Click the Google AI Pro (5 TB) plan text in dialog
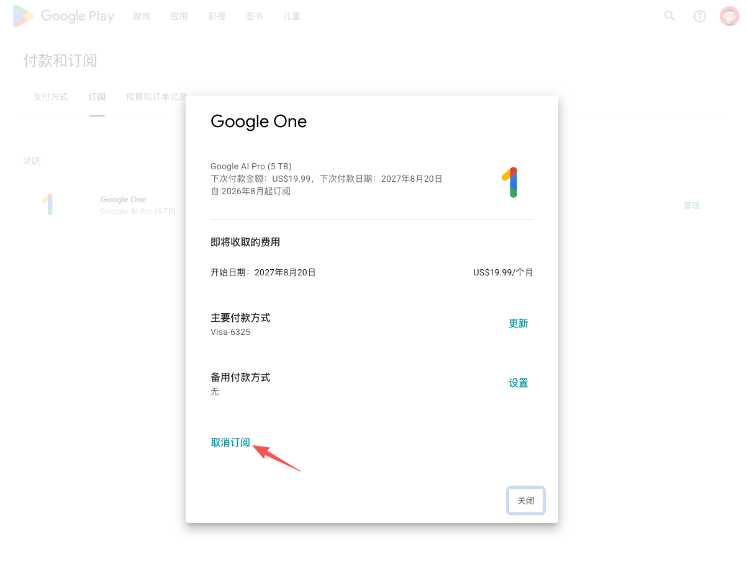Viewport: 747px width, 570px height. 251,166
